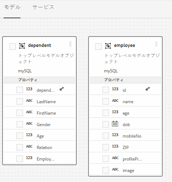Tick the capitalized Age property checkbox
The image size is (172, 182).
(x=20, y=136)
